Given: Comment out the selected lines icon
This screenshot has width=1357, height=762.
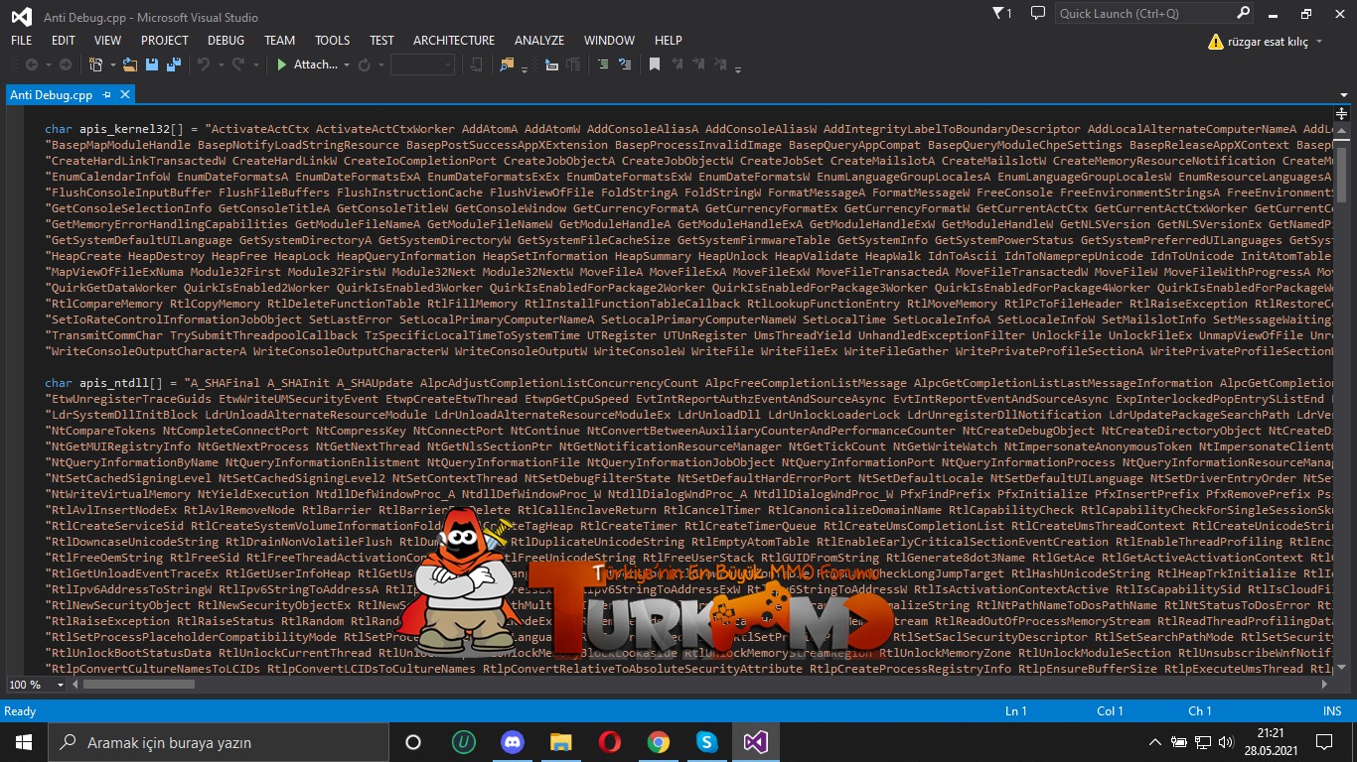Looking at the screenshot, I should click(x=602, y=64).
